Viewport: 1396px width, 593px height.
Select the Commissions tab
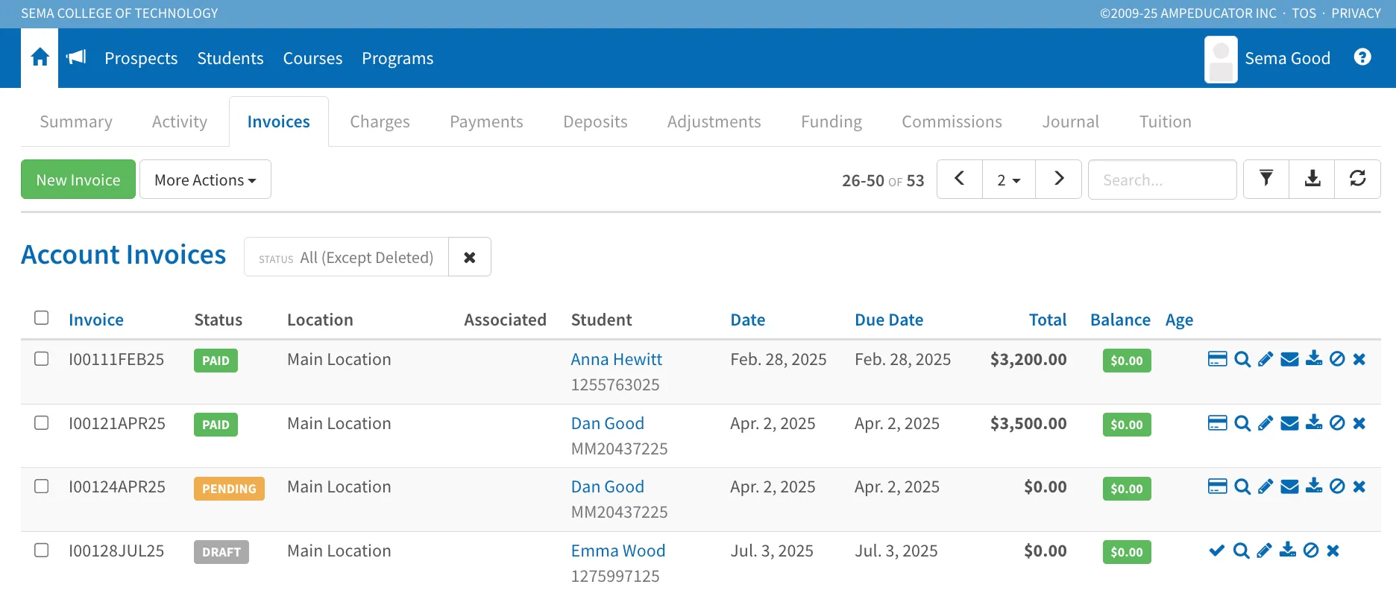952,121
